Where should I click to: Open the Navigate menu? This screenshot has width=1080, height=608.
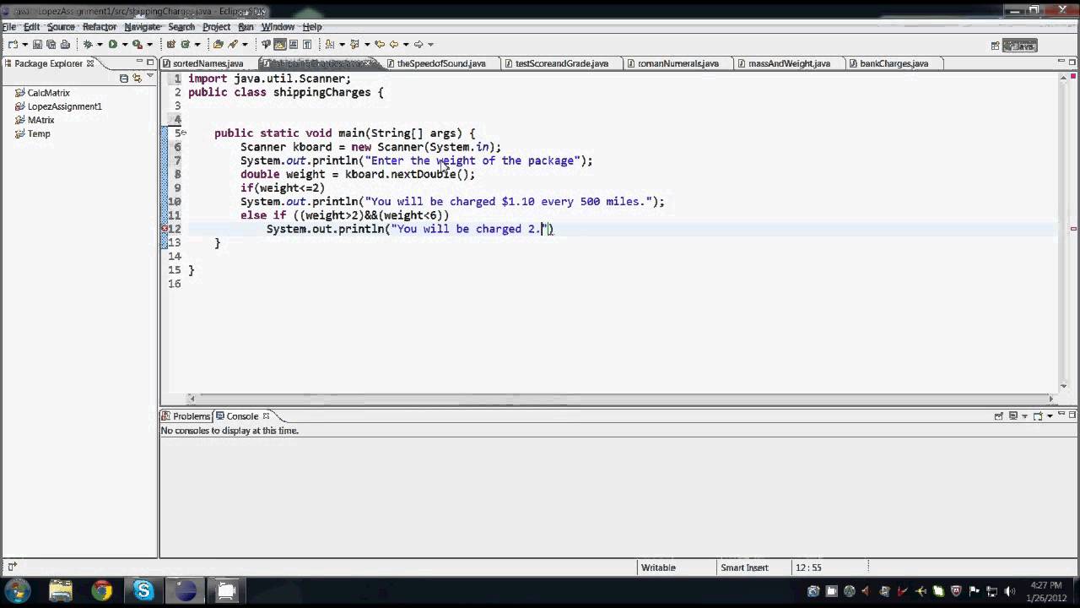142,27
